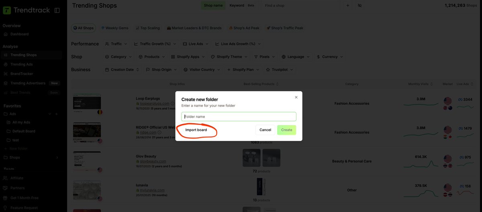The height and width of the screenshot is (212, 482).
Task: Open the Live Ads filter dropdown
Action: click(x=196, y=44)
